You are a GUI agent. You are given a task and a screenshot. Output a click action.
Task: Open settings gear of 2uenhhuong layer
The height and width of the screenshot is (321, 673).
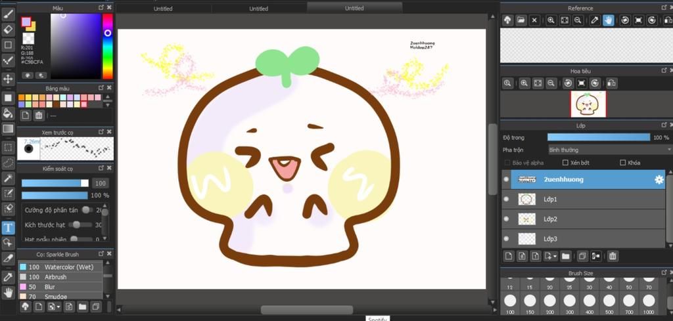(659, 180)
